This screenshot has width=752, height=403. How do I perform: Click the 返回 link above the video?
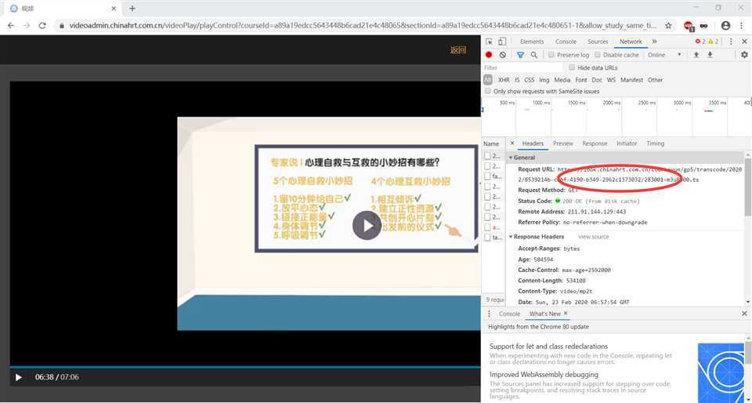pos(458,50)
